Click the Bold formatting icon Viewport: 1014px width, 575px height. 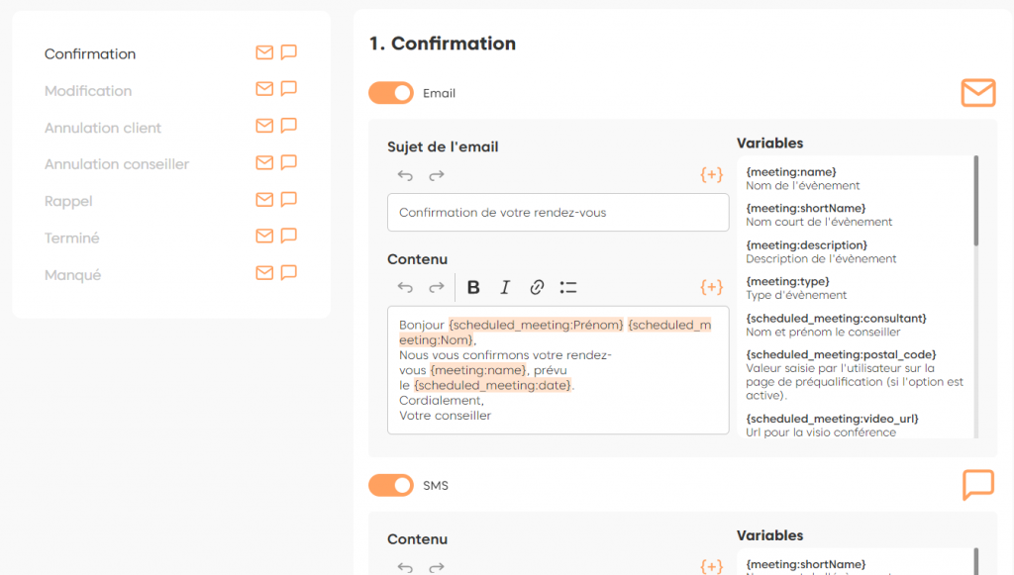[x=473, y=287]
